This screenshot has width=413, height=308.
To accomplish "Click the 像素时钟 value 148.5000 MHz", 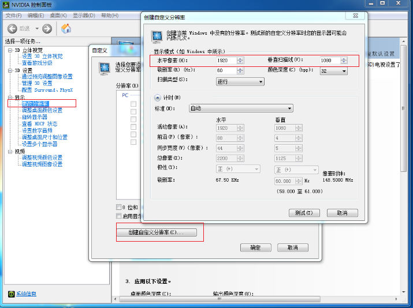I will [338, 180].
